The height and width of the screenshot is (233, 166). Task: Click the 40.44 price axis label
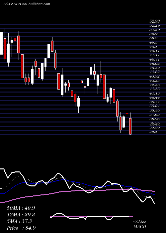[x=154, y=98]
